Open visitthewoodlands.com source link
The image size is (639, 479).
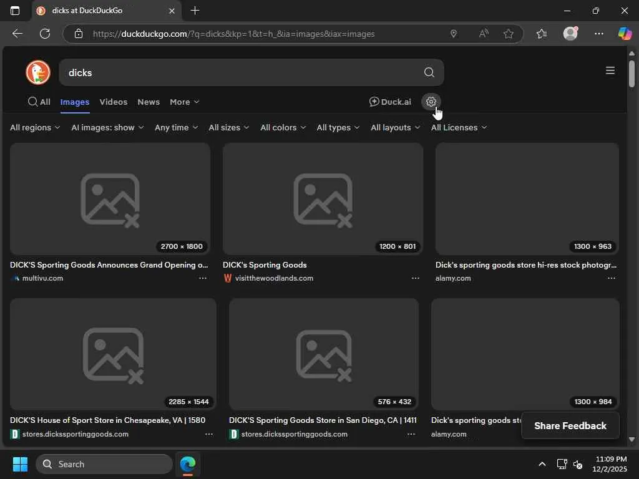click(274, 278)
